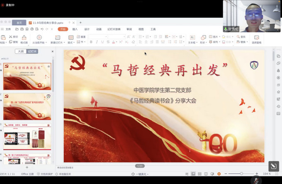Click the Bold formatting icon
The height and width of the screenshot is (184, 282).
pos(91,42)
